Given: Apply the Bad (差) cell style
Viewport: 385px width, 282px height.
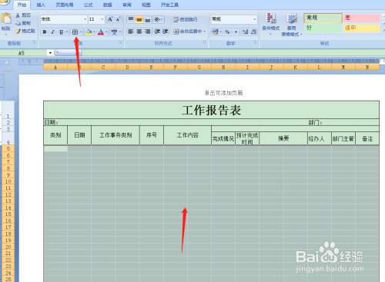Looking at the screenshot, I should pyautogui.click(x=362, y=18).
